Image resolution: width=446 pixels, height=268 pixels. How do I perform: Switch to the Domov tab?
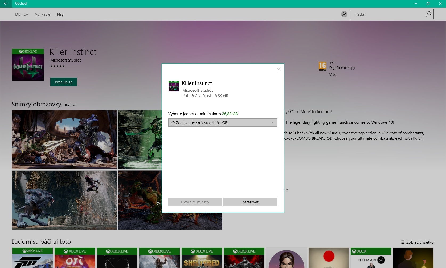22,14
